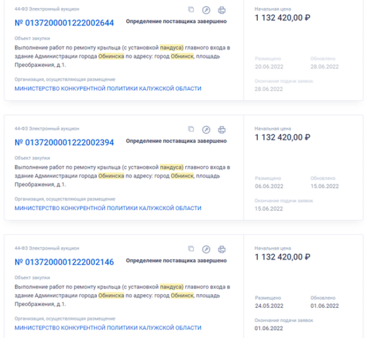Open signature key icon for tender 0137200001222002394
Screen dimensions: 370x338
coord(206,130)
